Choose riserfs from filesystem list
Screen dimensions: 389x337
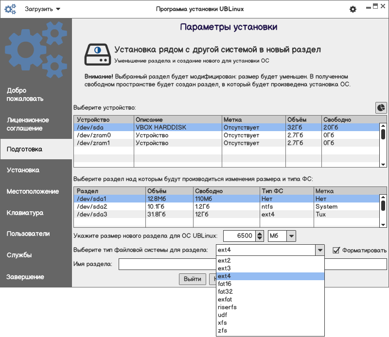pos(270,307)
